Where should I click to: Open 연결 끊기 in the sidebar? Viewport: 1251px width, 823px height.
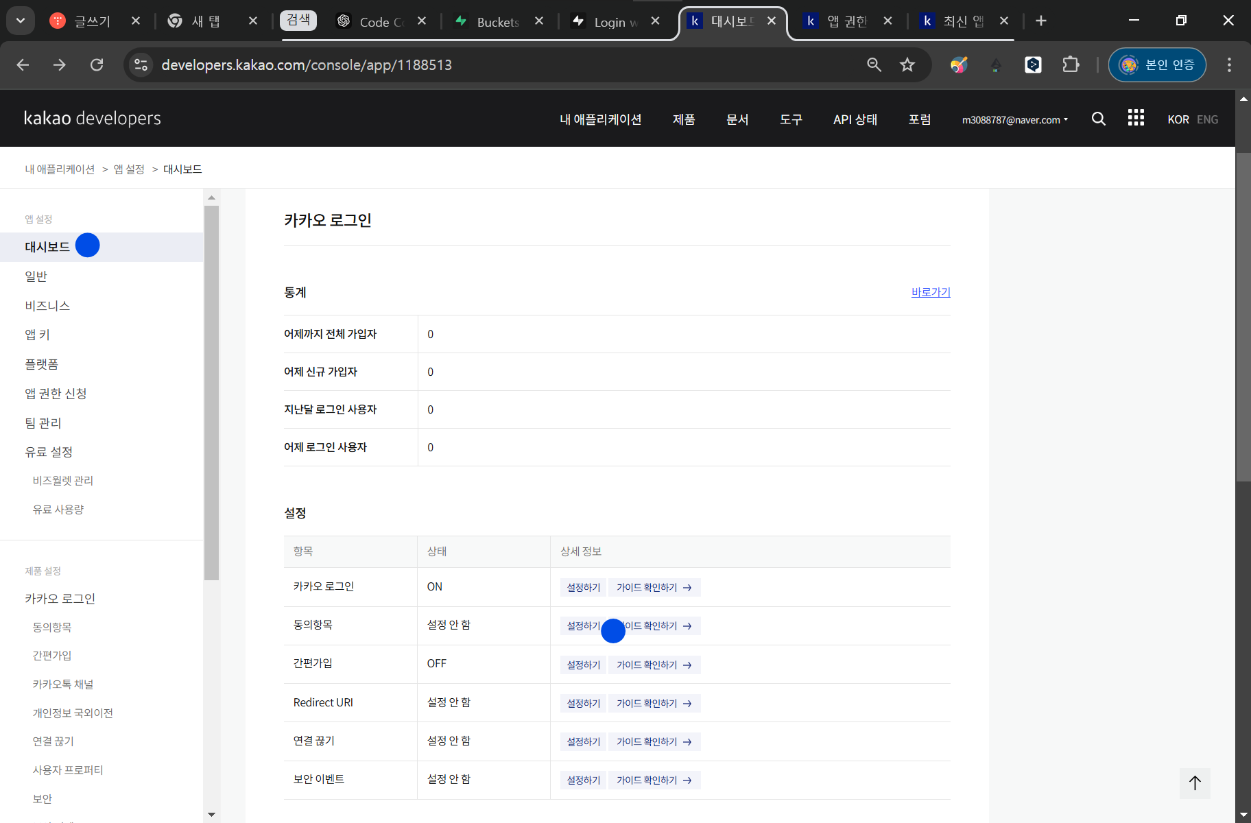53,741
